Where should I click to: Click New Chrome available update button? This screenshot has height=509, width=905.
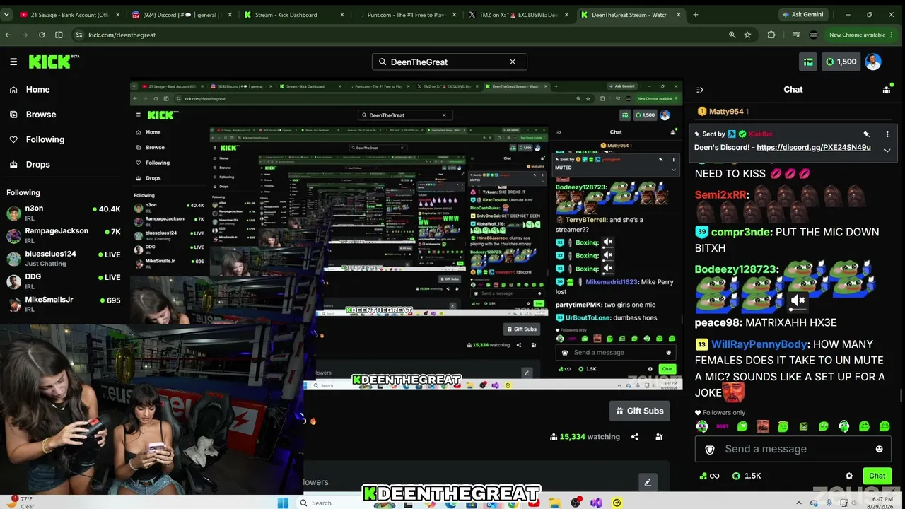point(861,35)
